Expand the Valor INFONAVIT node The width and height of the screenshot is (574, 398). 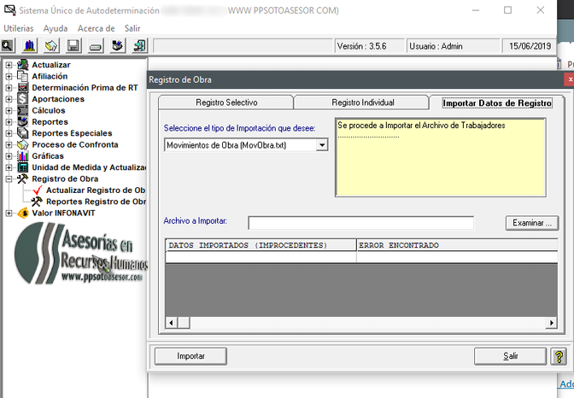coord(9,214)
